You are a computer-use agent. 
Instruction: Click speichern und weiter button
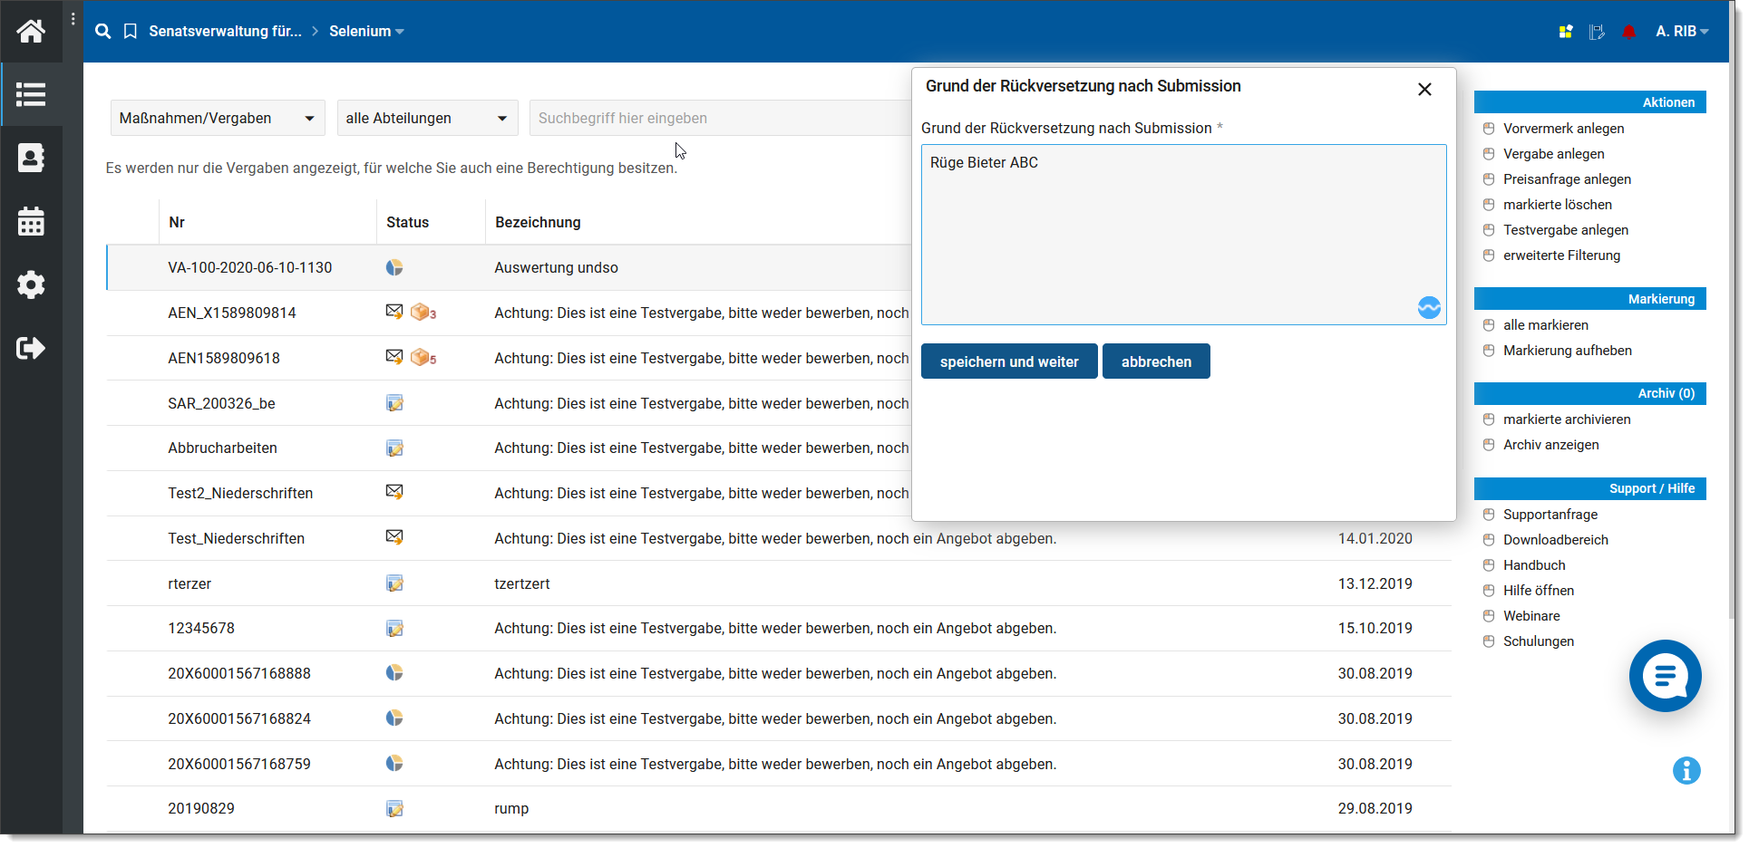click(1009, 361)
